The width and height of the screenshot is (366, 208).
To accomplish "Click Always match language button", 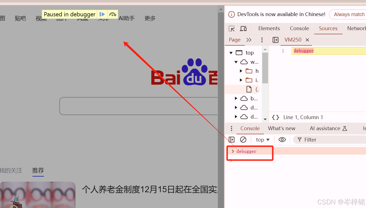I will point(347,14).
